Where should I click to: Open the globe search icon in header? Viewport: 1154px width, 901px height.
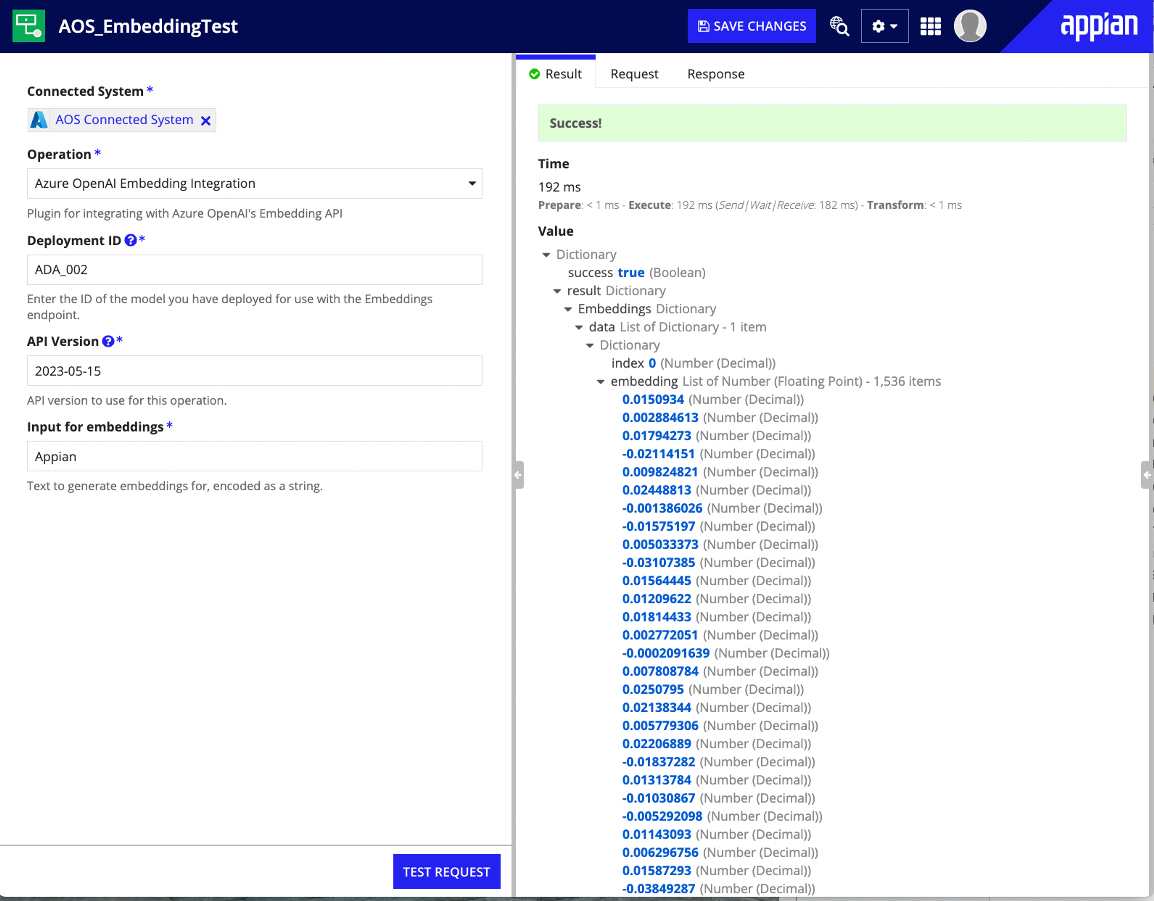838,26
